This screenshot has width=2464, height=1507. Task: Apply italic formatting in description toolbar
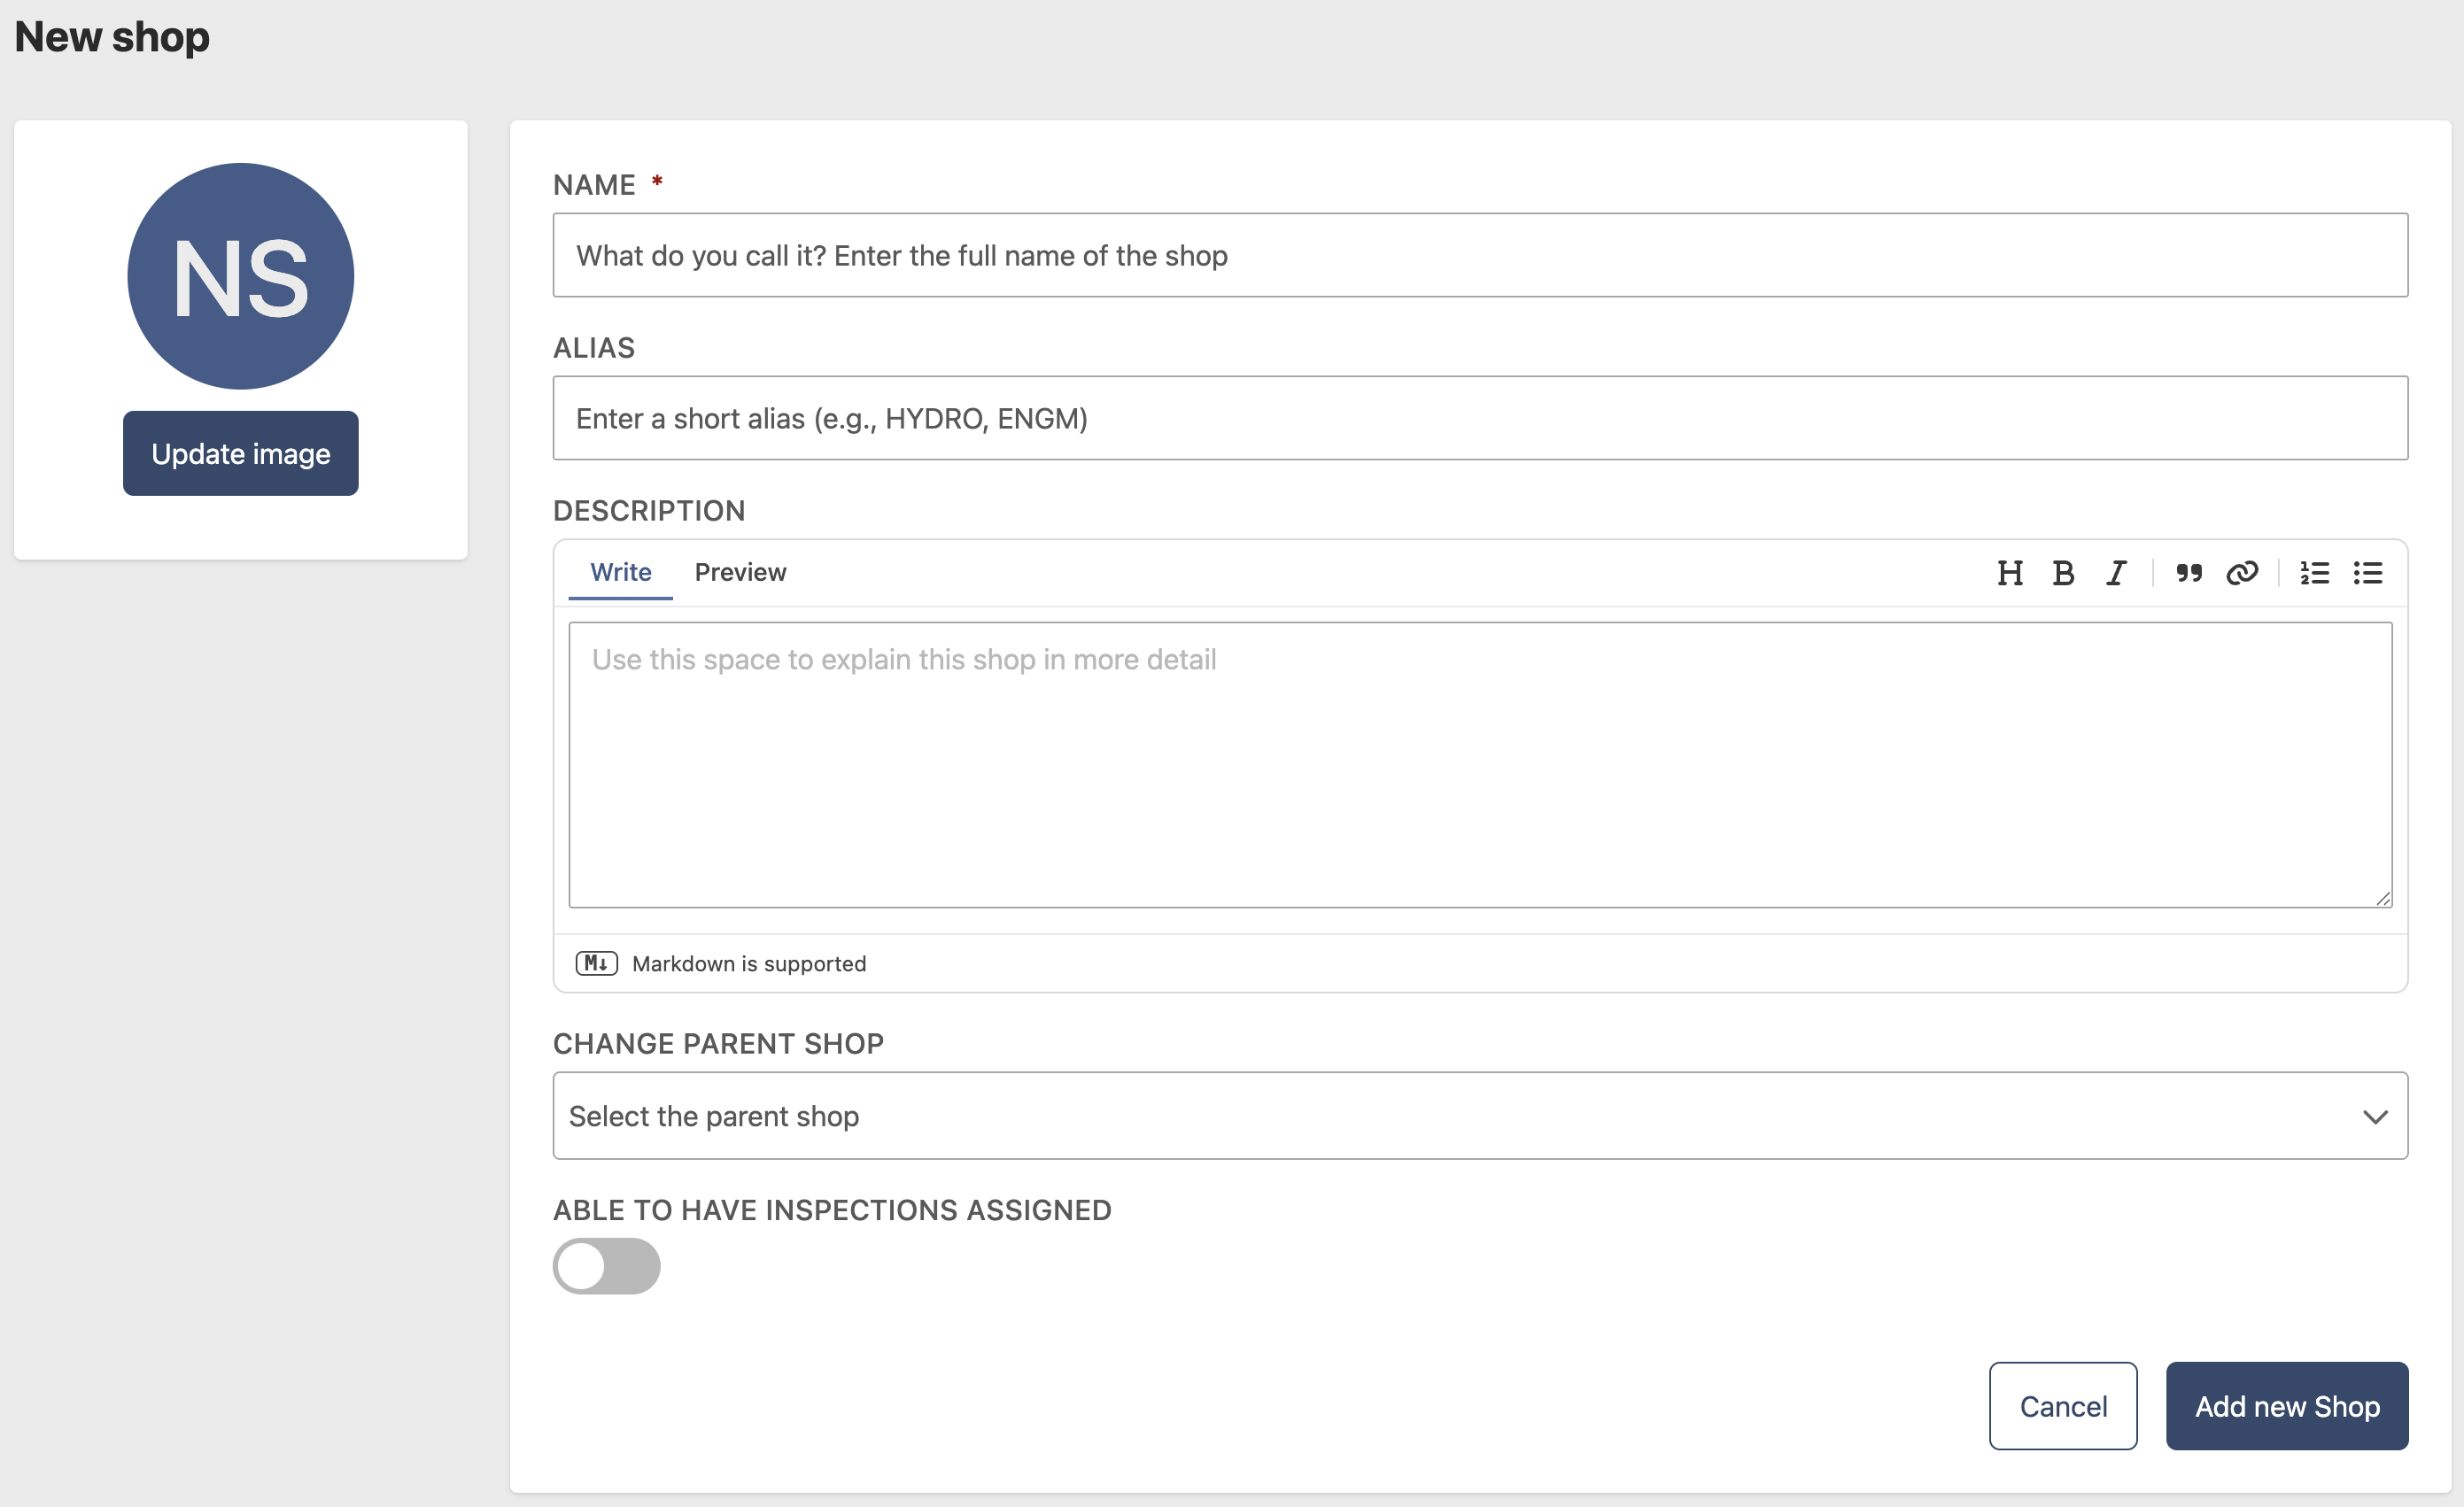2116,573
